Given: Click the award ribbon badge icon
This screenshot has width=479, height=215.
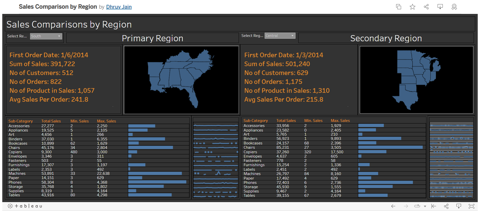Looking at the screenshot, I should (x=454, y=7).
